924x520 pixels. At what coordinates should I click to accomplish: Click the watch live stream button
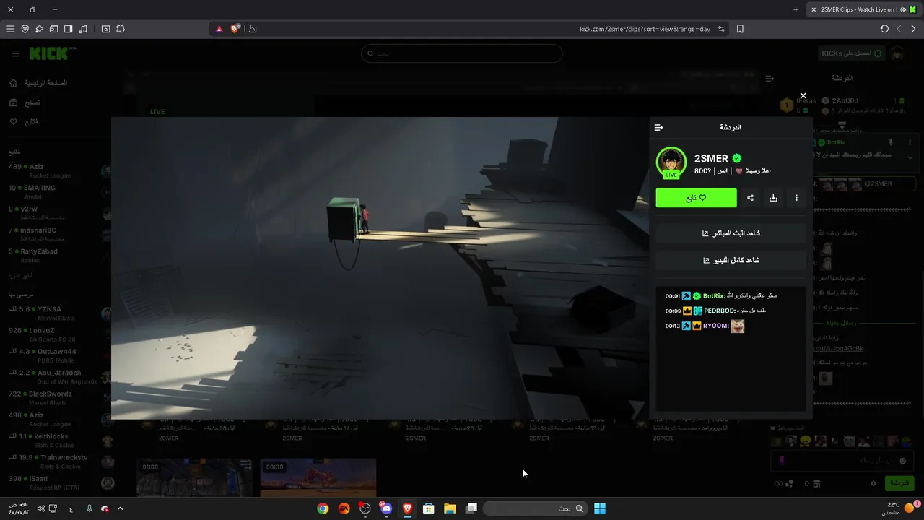[731, 233]
